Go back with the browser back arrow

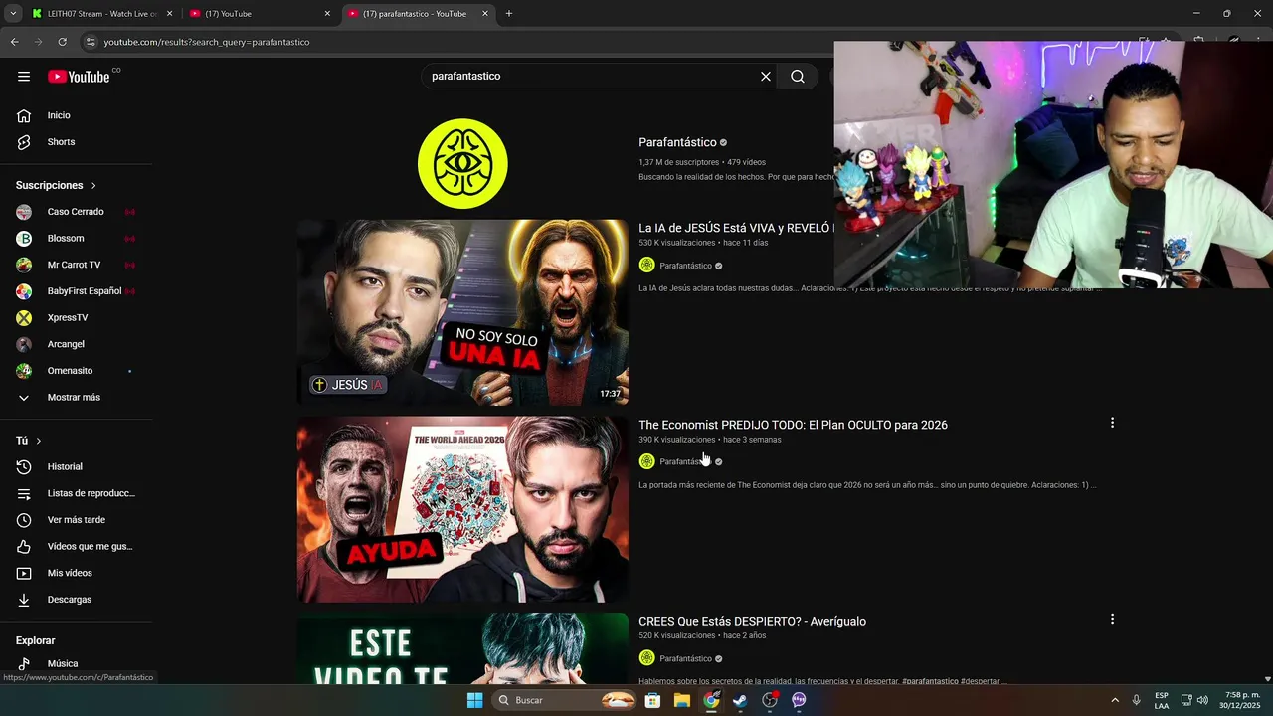[x=14, y=42]
